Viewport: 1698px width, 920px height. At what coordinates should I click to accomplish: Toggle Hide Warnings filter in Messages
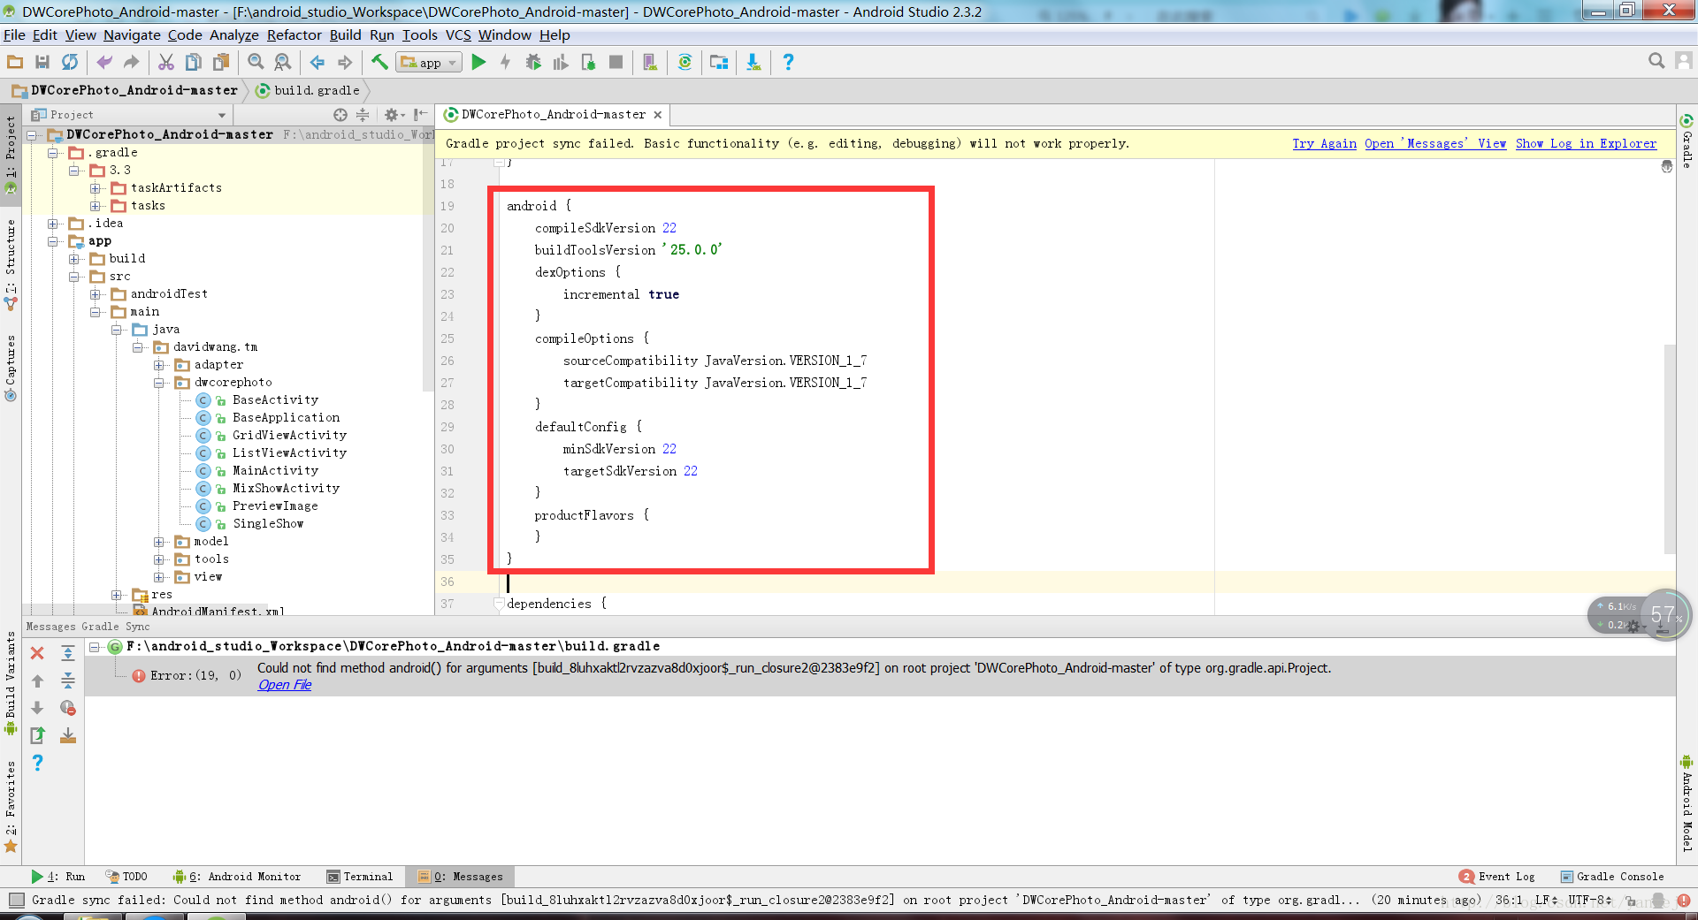(67, 708)
